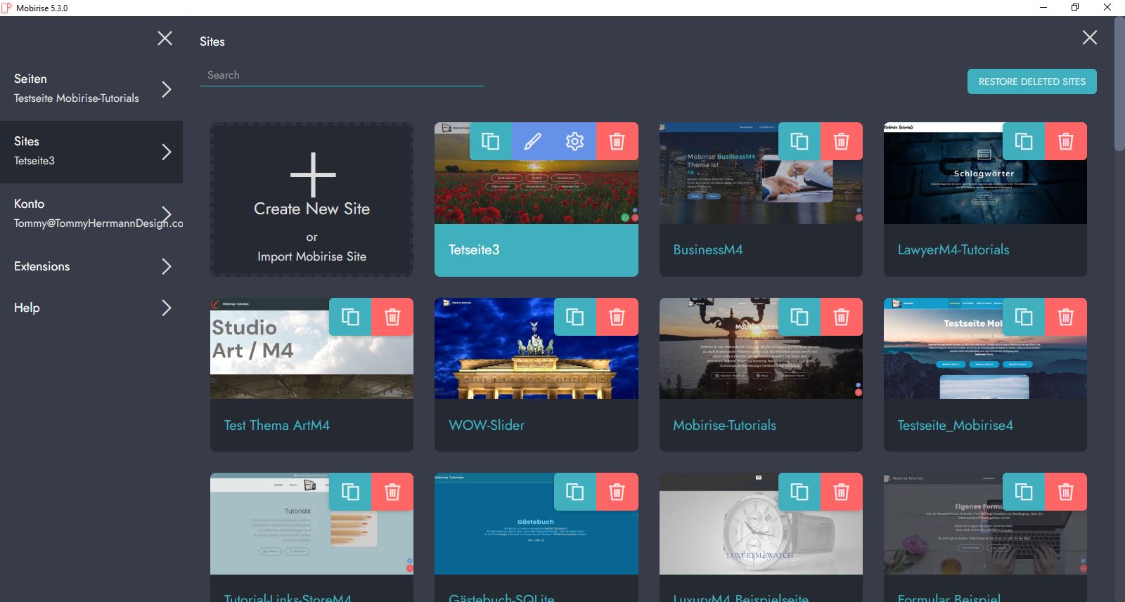Remove the Testseite_Mobirise4 site with trash icon
The width and height of the screenshot is (1125, 602).
tap(1066, 317)
